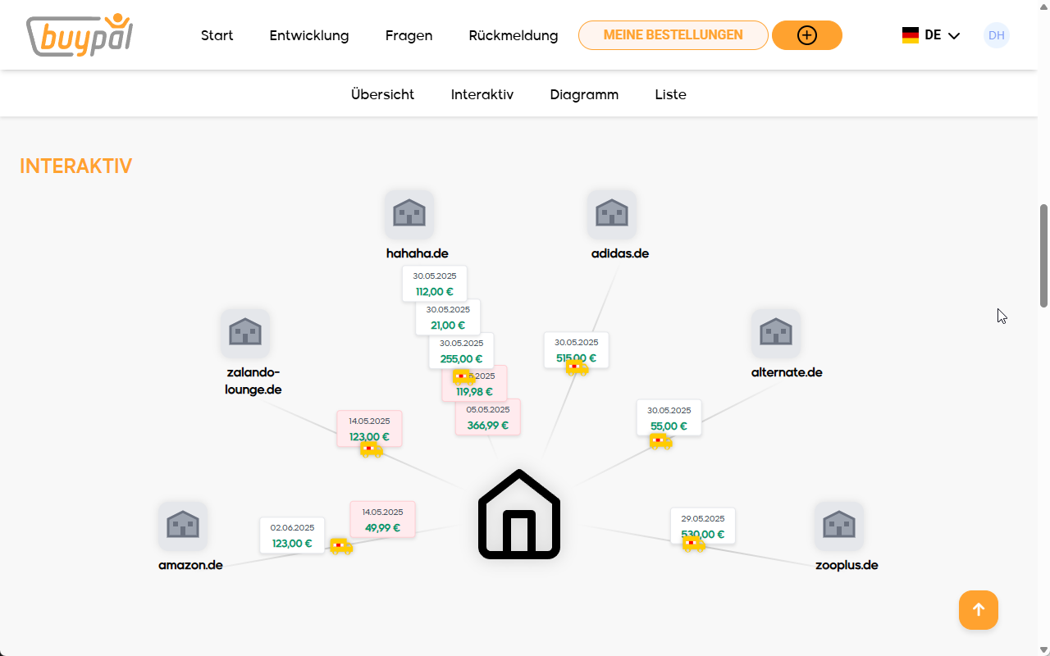This screenshot has width=1050, height=656.
Task: Click delivery truck on 55,00 € order
Action: [x=661, y=441]
